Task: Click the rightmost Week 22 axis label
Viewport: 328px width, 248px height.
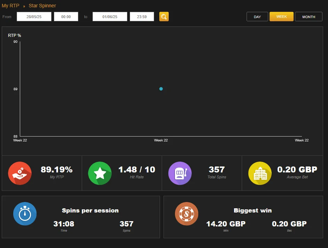Action: (302, 140)
